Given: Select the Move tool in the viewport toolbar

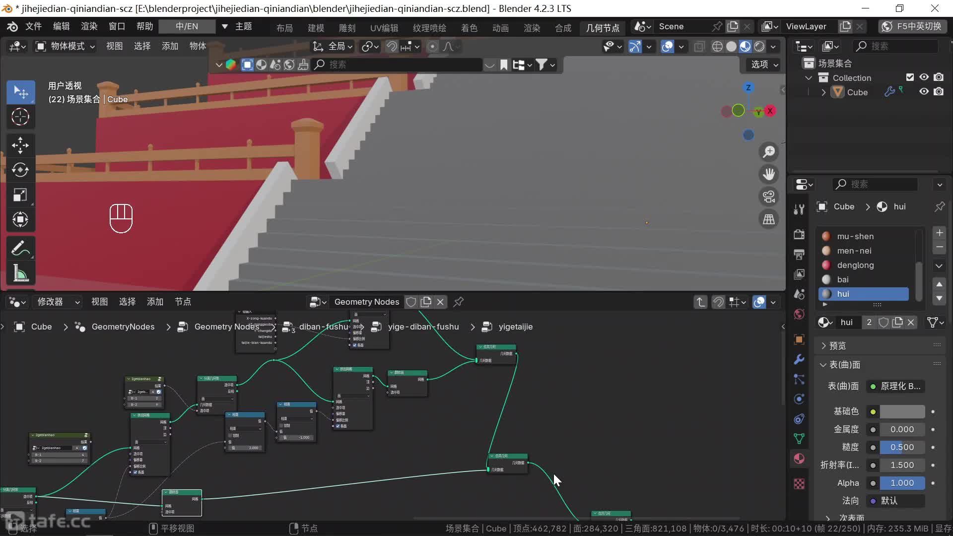Looking at the screenshot, I should pos(20,145).
